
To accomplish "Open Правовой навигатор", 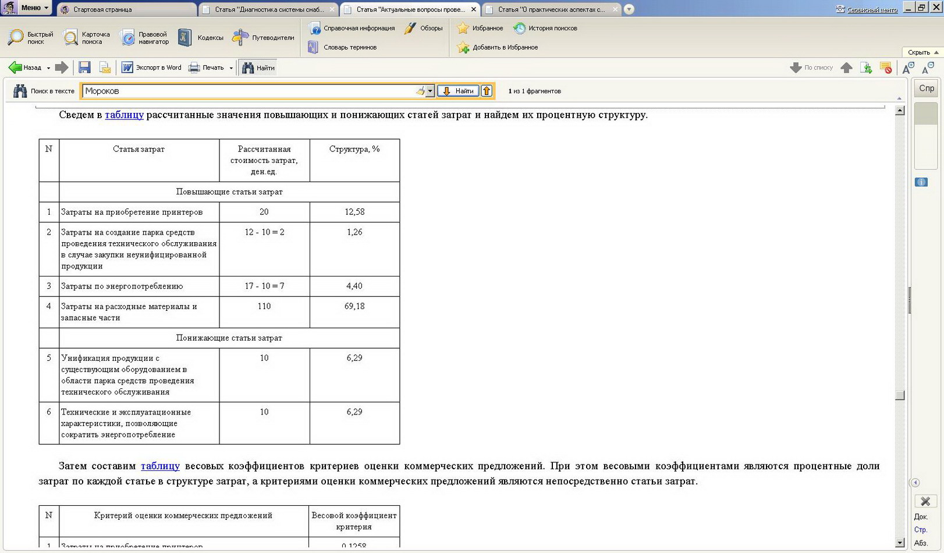I will pyautogui.click(x=144, y=38).
